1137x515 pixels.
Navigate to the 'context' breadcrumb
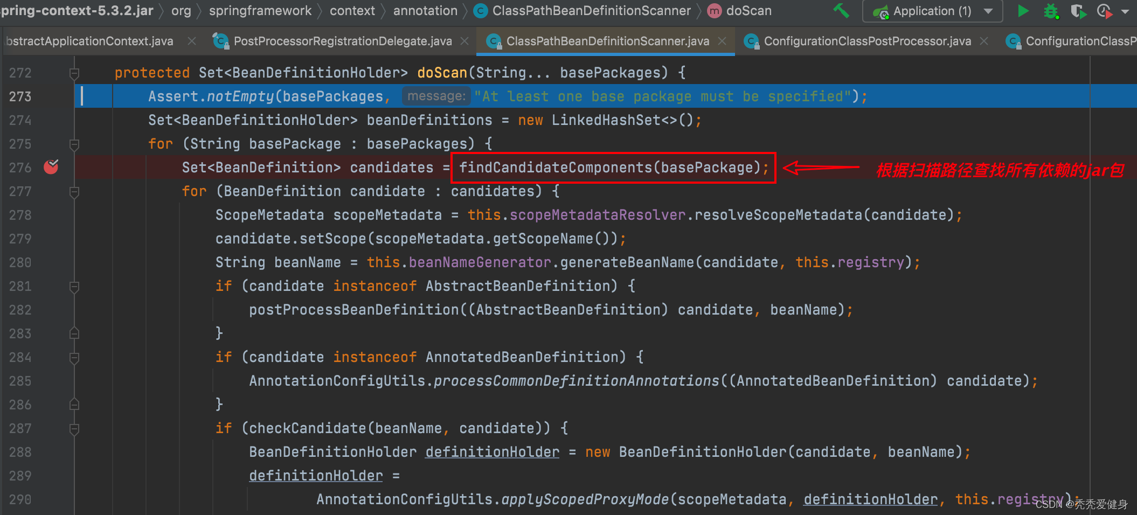click(x=352, y=11)
